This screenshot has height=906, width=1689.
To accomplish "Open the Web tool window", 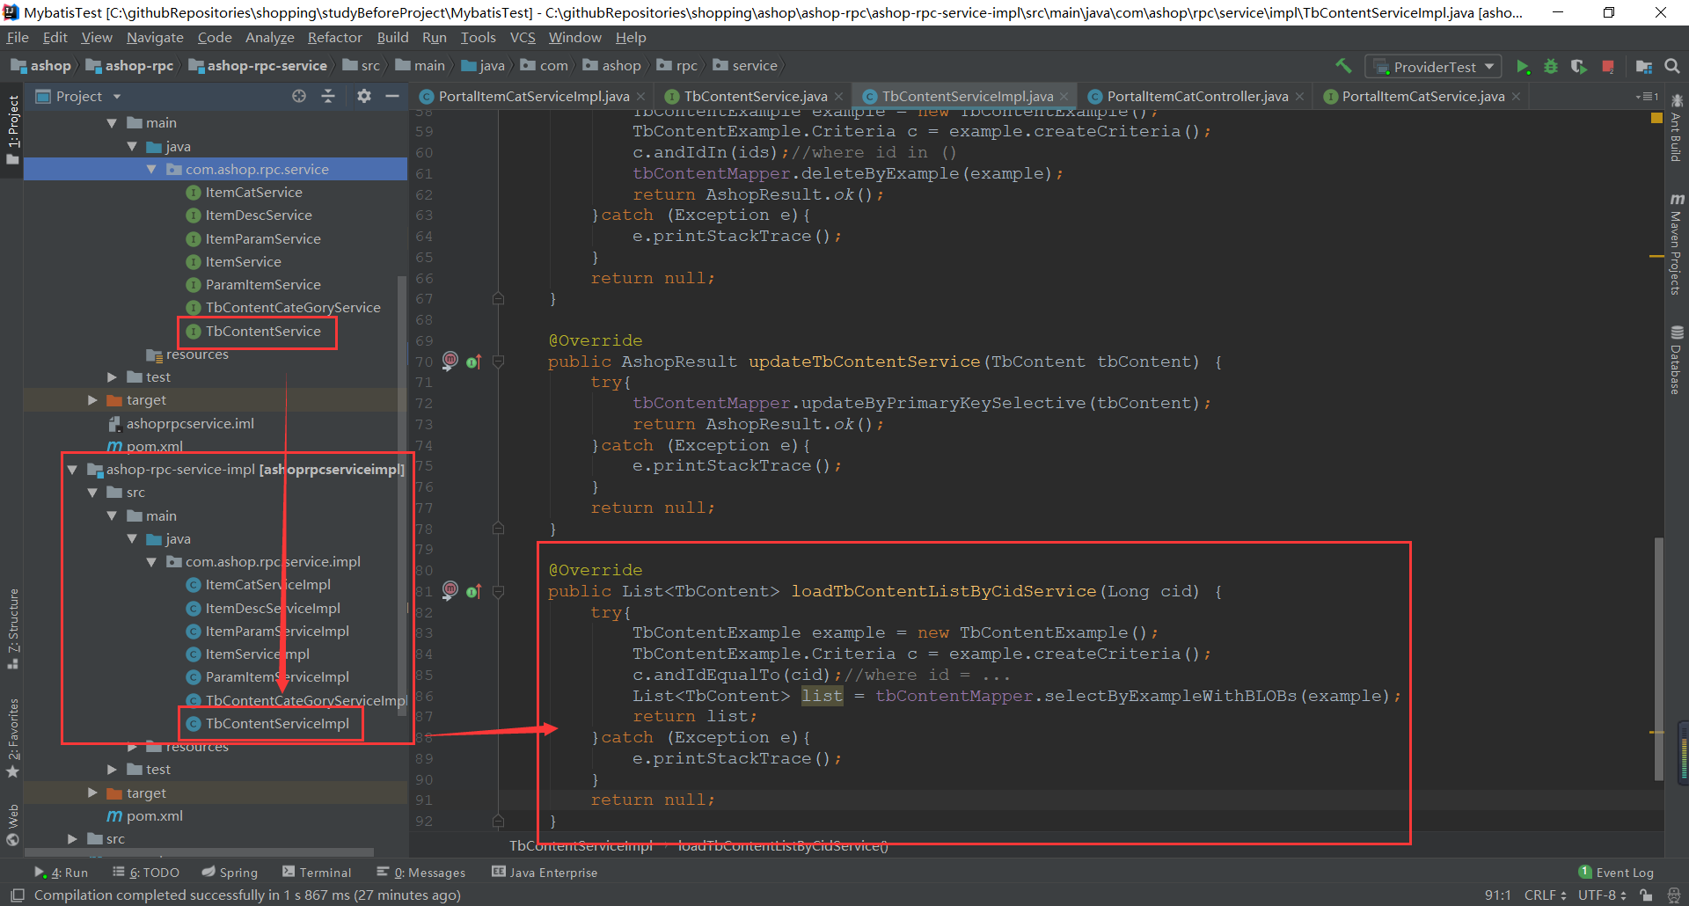I will (13, 825).
